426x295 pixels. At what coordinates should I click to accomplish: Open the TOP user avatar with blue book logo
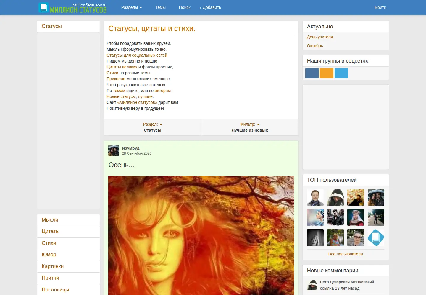(x=376, y=237)
